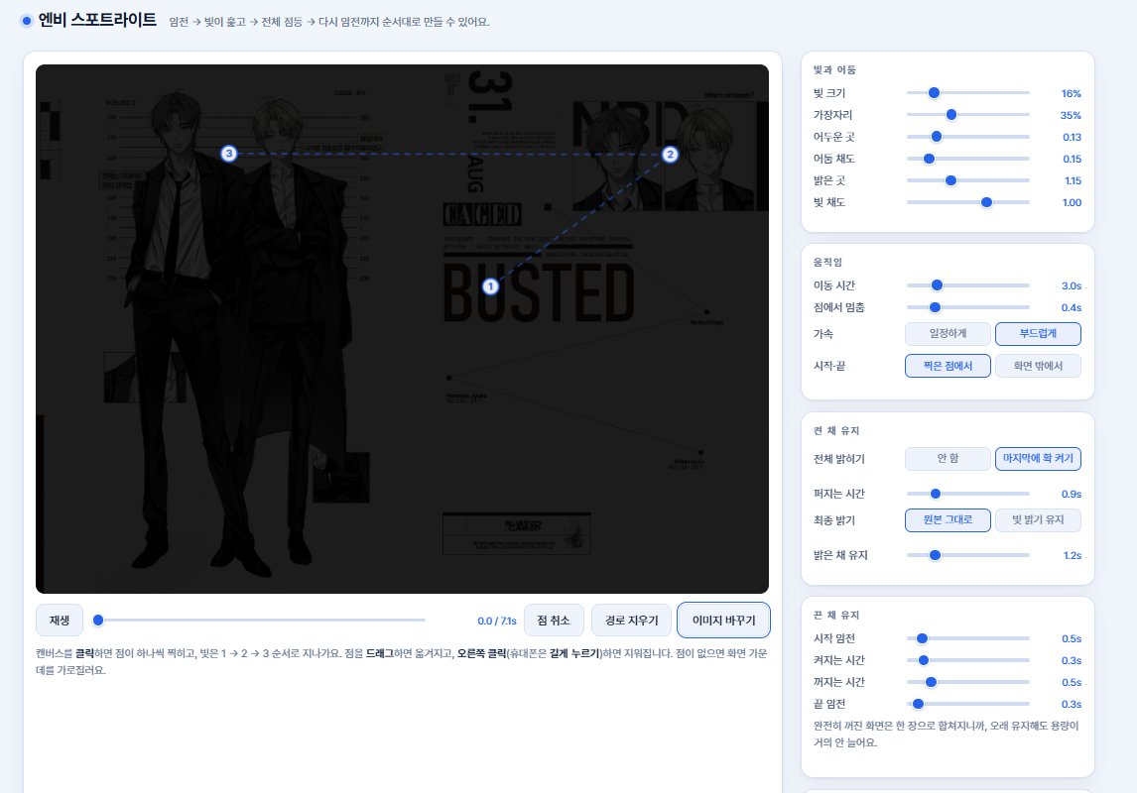Adjust the 밝은 곳 slider
This screenshot has height=793, width=1137.
tap(968, 180)
